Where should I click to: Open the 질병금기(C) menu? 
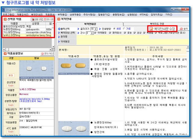[x=104, y=15]
